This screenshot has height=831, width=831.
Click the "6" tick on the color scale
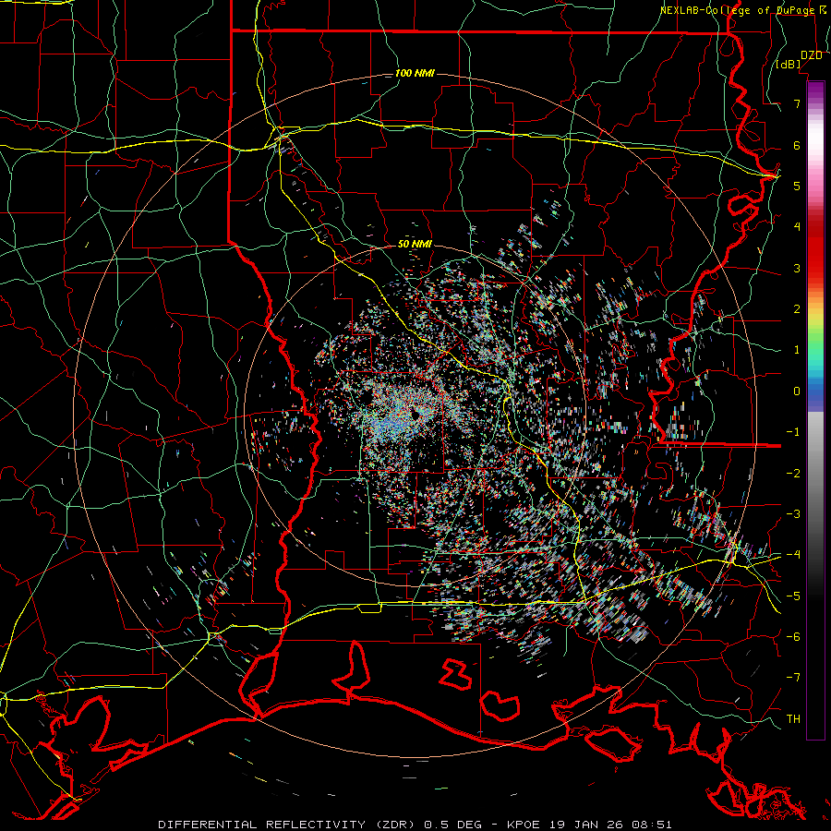[797, 145]
